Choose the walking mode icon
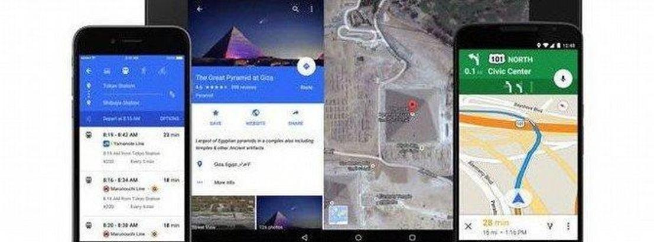 point(144,71)
